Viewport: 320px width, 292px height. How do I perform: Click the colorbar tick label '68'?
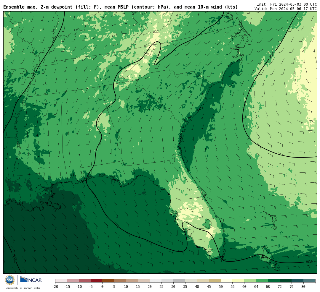tap(268, 287)
